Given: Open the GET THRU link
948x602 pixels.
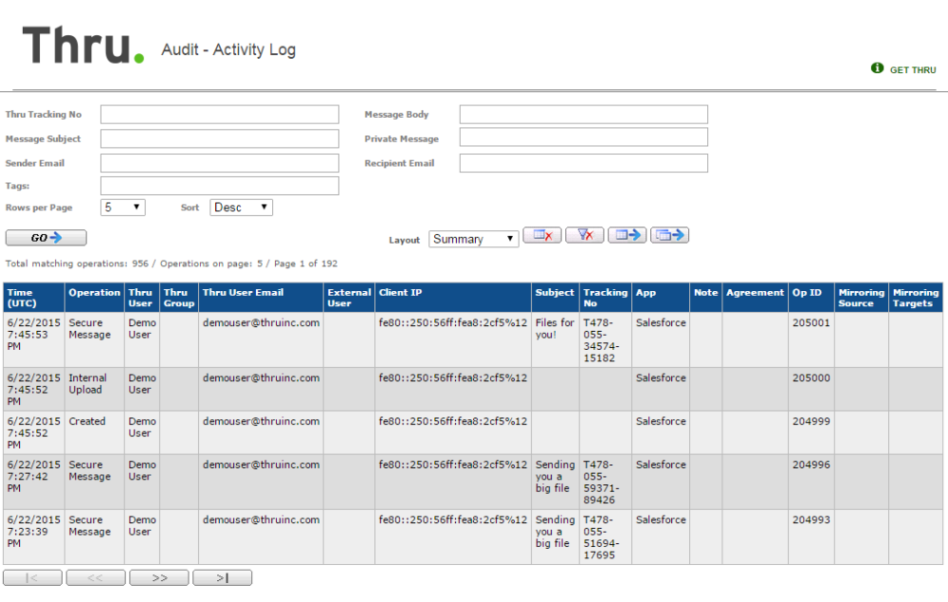Looking at the screenshot, I should pos(912,70).
